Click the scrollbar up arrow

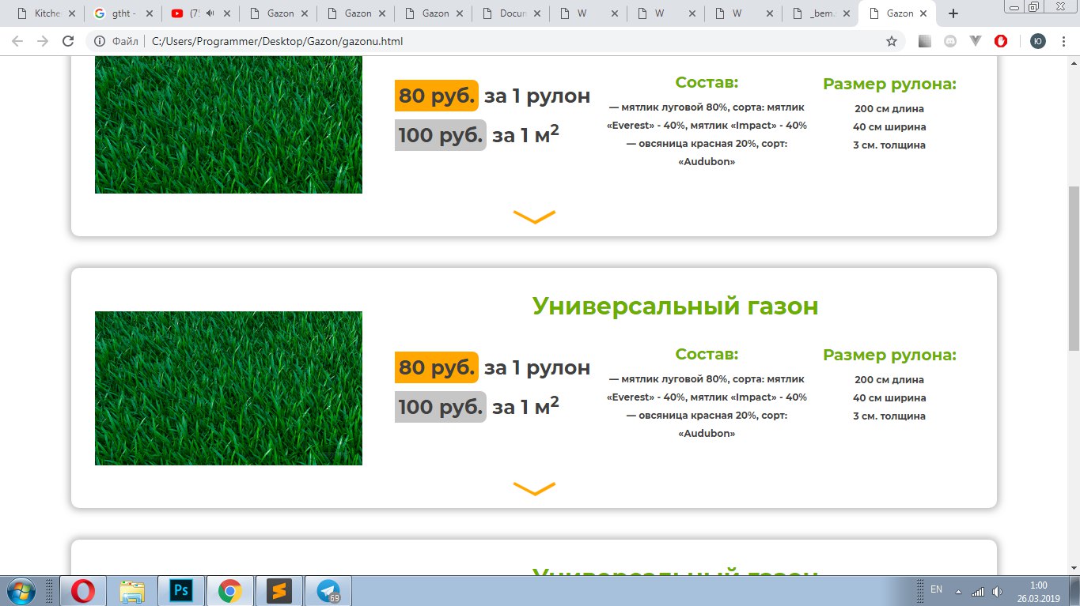pyautogui.click(x=1074, y=62)
